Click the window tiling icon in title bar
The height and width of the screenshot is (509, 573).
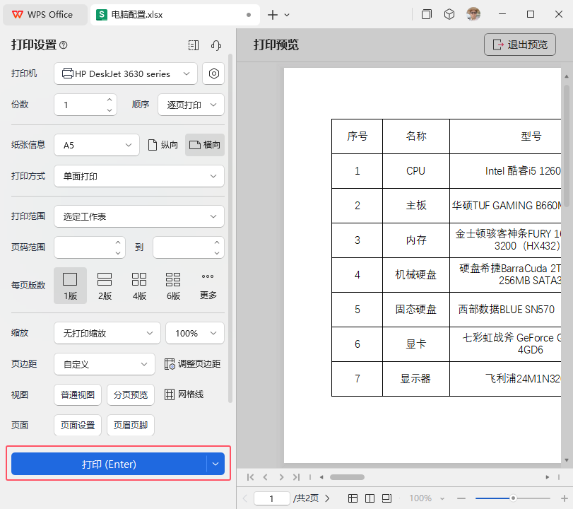coord(427,14)
